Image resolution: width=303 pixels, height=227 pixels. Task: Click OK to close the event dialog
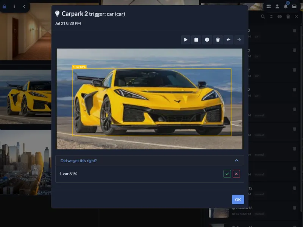pos(238,200)
